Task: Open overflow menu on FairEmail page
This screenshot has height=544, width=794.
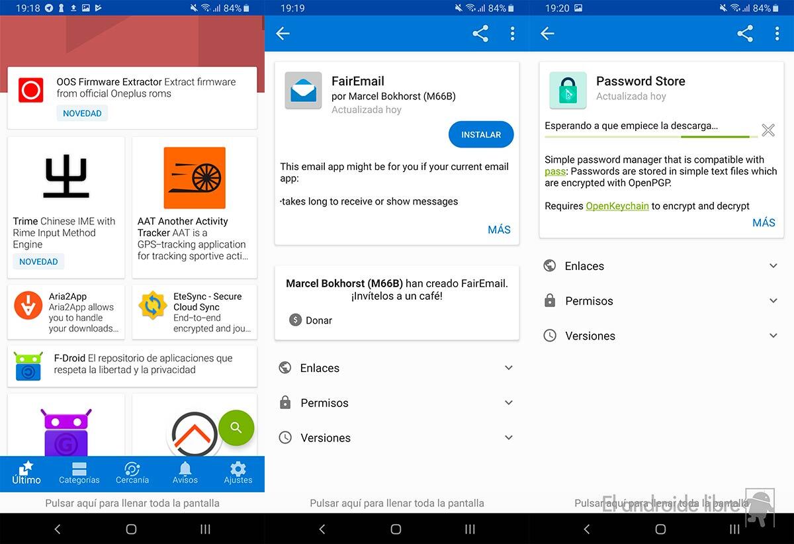Action: click(512, 34)
